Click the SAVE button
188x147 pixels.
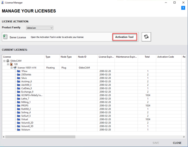[156, 143]
